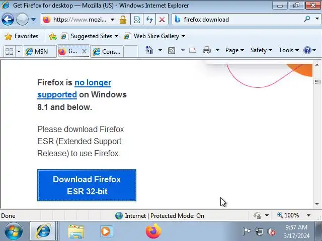Click Download Firefox ESR 32-bit button
The width and height of the screenshot is (322, 241).
click(x=87, y=185)
